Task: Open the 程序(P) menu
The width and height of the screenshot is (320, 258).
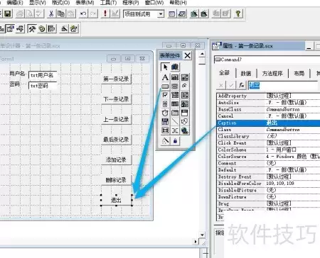Action: click(x=131, y=3)
